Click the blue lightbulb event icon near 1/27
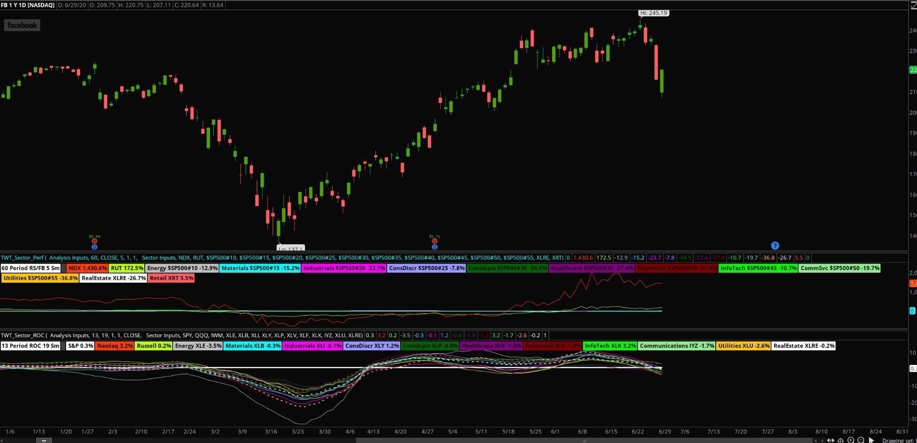The height and width of the screenshot is (443, 917). tap(95, 247)
